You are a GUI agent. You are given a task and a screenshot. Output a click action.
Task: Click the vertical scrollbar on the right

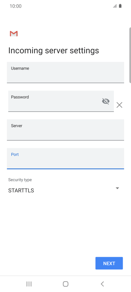point(130,55)
